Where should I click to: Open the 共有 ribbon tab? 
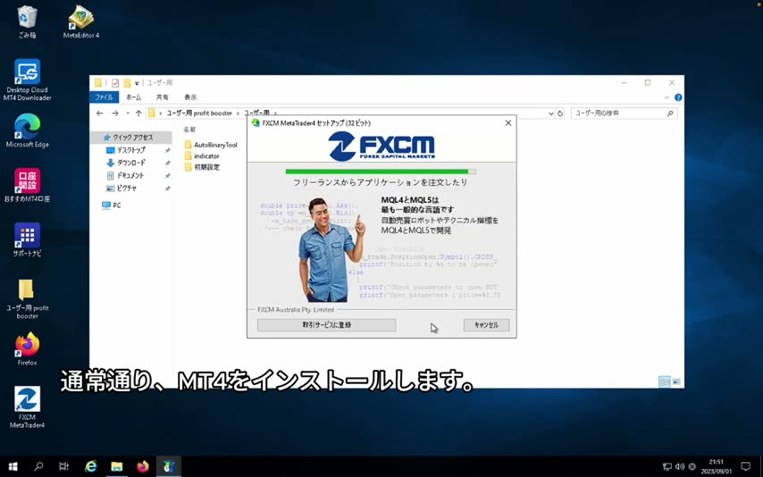point(162,97)
